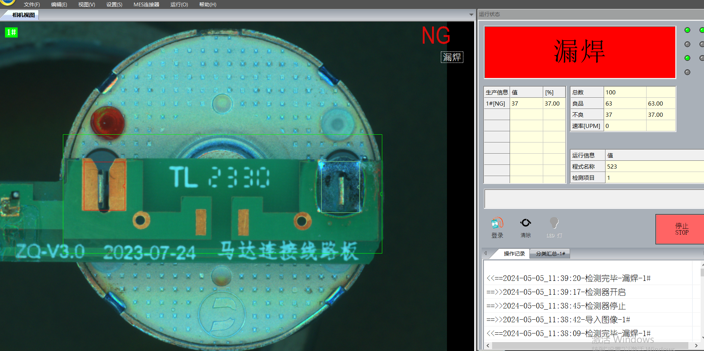Screen dimensions: 704x351
Task: Open the 设置(S) menu
Action: click(114, 4)
